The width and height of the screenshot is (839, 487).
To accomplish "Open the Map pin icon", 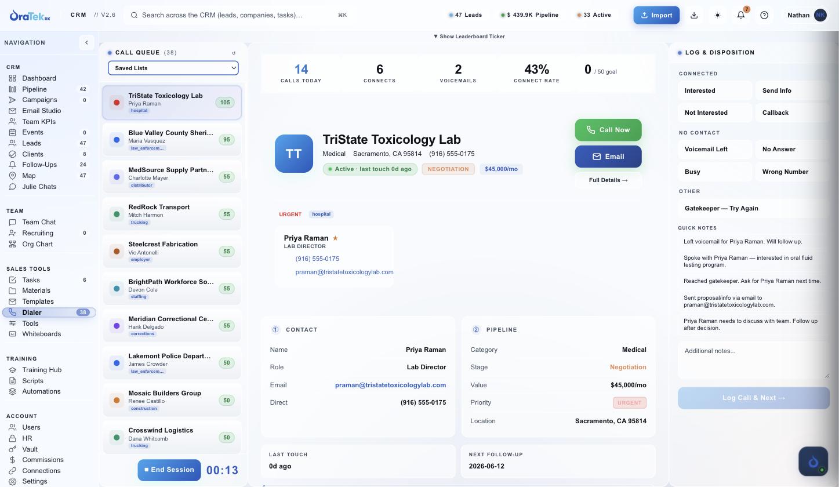I will [x=12, y=176].
